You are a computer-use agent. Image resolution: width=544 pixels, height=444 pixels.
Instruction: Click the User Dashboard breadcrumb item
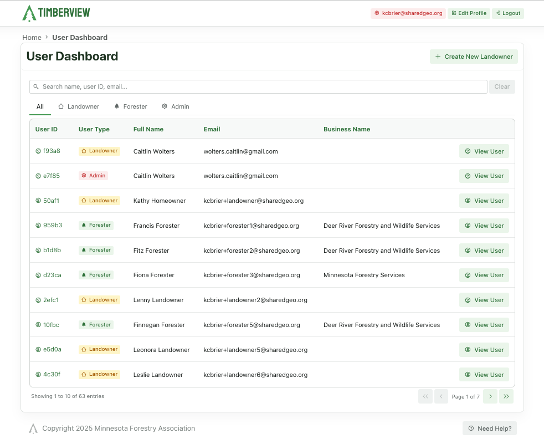[x=80, y=38]
